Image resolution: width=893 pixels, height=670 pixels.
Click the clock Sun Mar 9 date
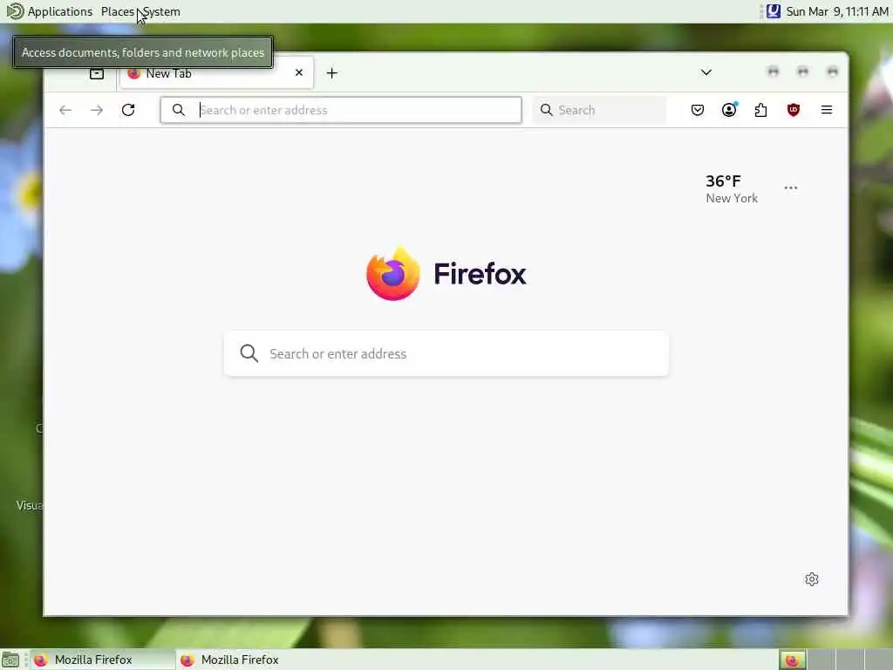coord(836,11)
